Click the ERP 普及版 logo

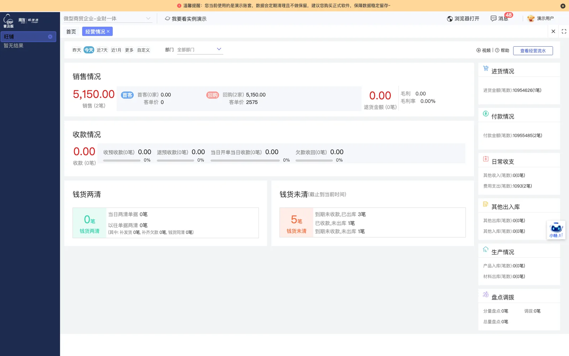point(9,21)
